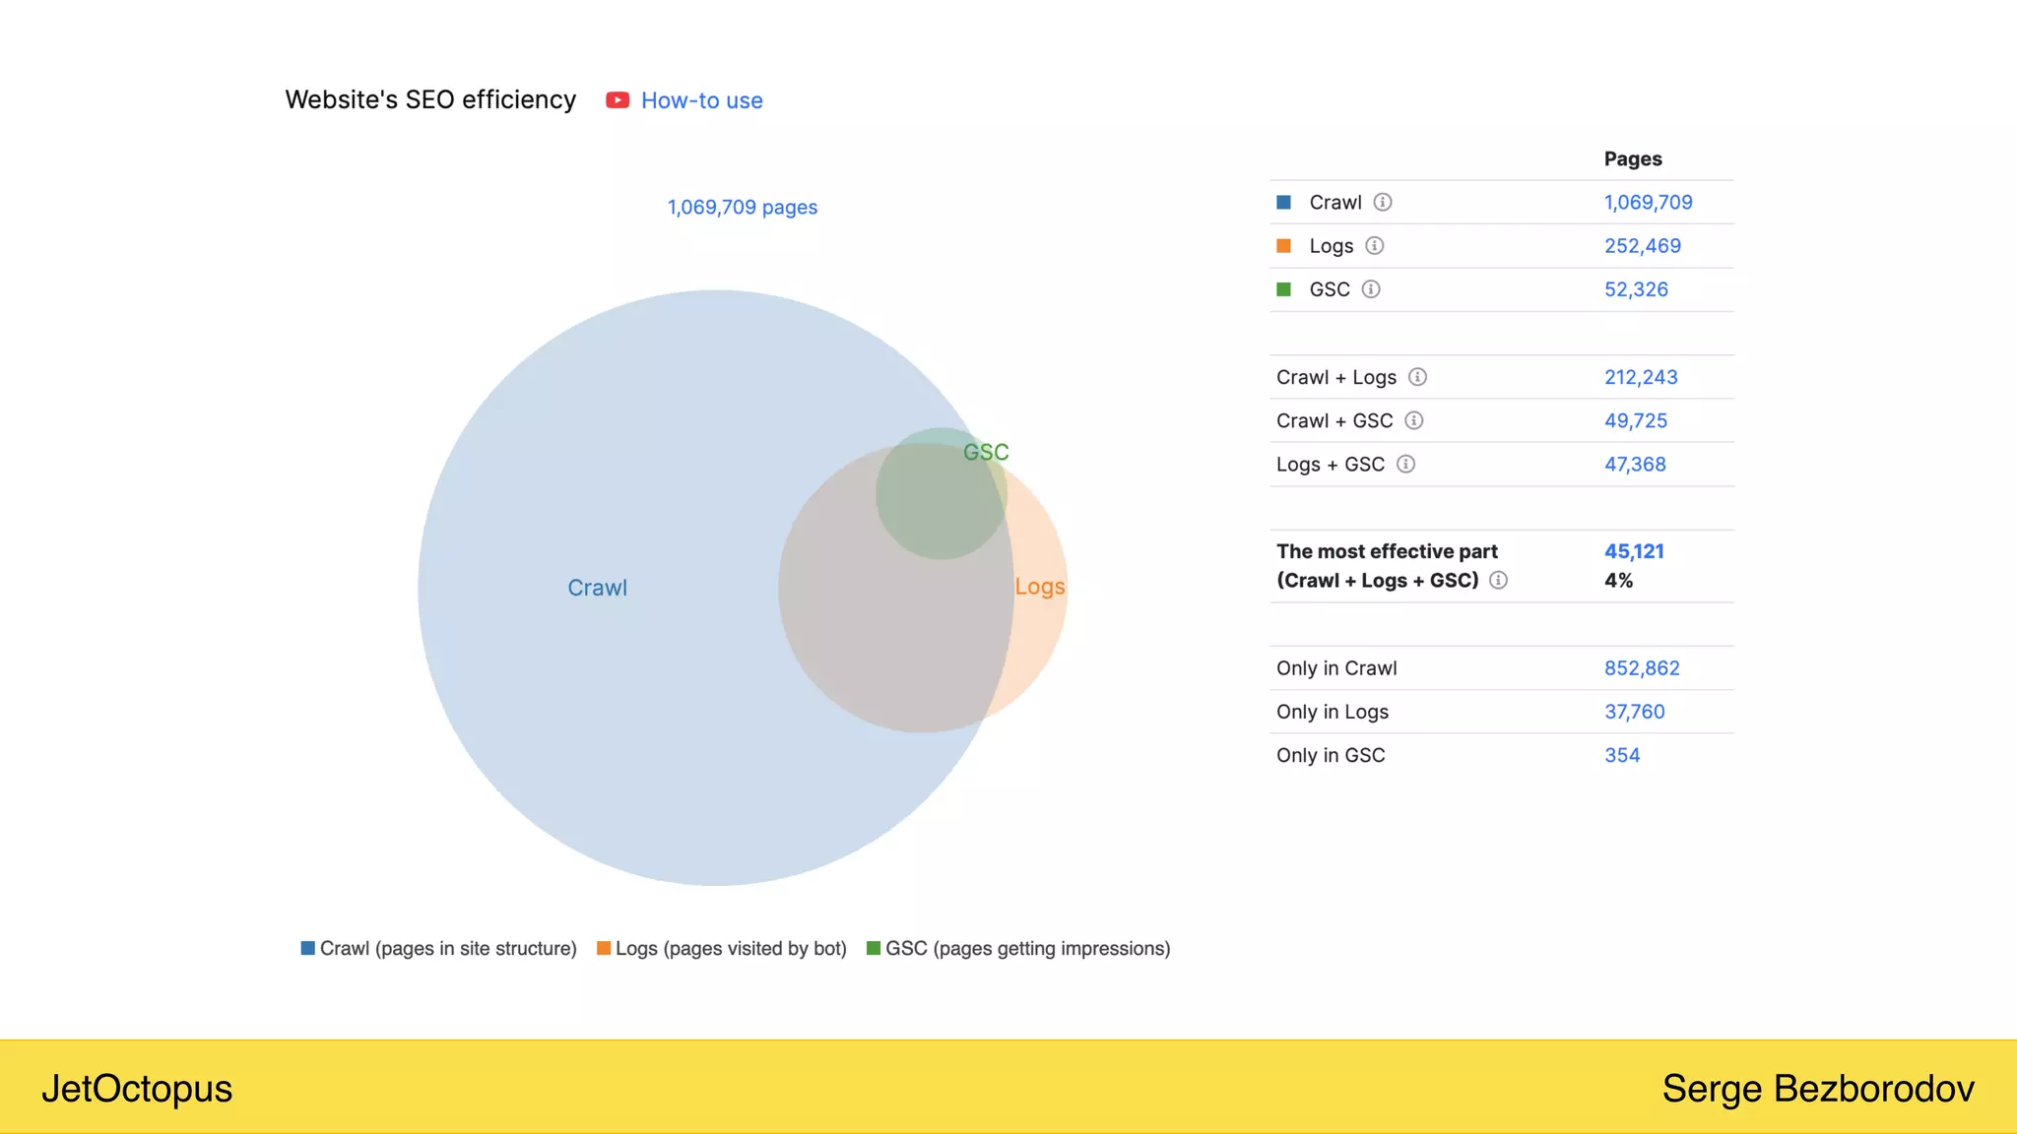Open the most effective part value 45,121
The image size is (2017, 1134).
coord(1634,551)
